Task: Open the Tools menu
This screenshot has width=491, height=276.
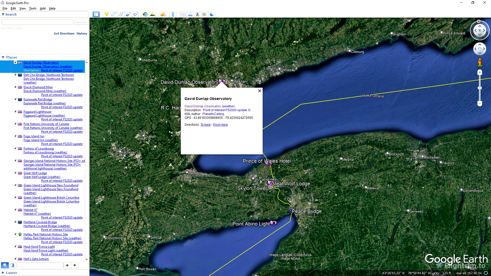Action: point(32,8)
